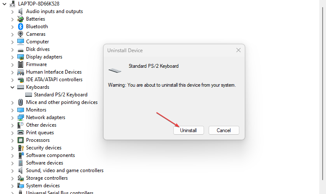The width and height of the screenshot is (326, 194).
Task: Click the Firmware category icon
Action: [21, 64]
